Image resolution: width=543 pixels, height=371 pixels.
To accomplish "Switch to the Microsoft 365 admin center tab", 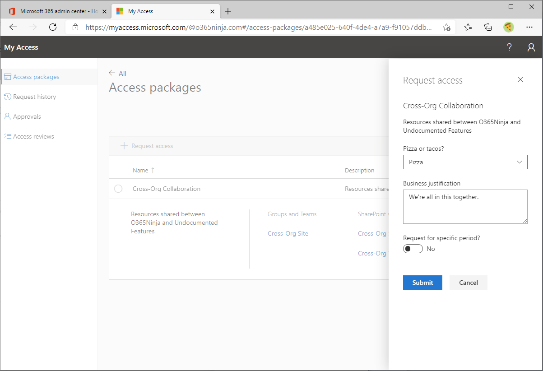I will point(54,10).
